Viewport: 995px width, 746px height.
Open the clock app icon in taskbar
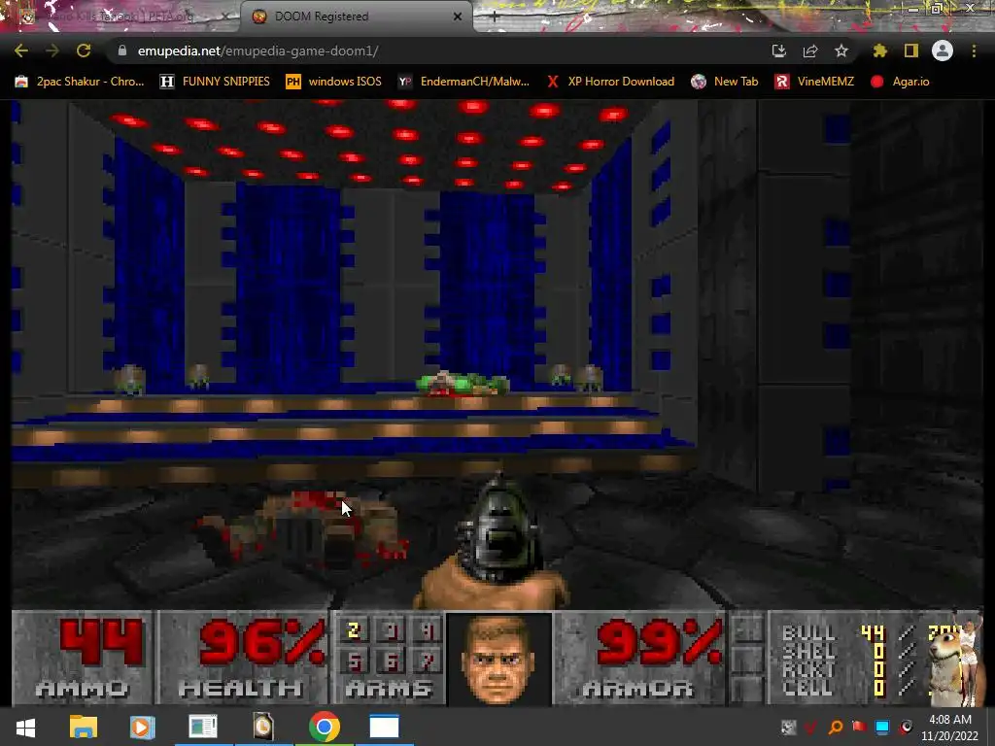[263, 727]
